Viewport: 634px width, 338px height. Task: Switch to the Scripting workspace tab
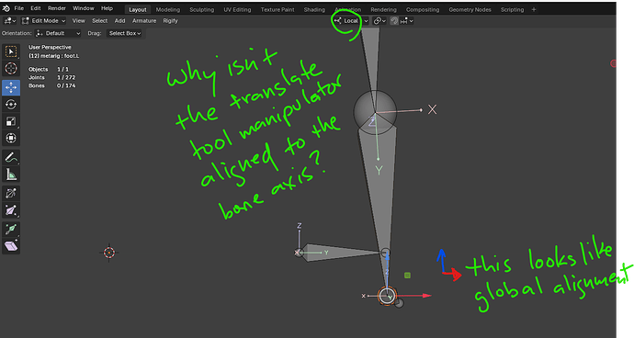click(x=512, y=10)
